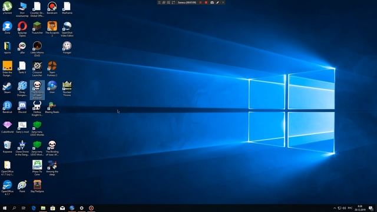
Task: Show hidden system tray icons
Action: click(x=335, y=208)
